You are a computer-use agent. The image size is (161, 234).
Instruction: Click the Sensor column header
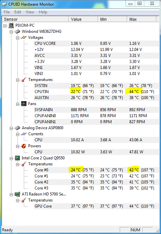pos(35,19)
